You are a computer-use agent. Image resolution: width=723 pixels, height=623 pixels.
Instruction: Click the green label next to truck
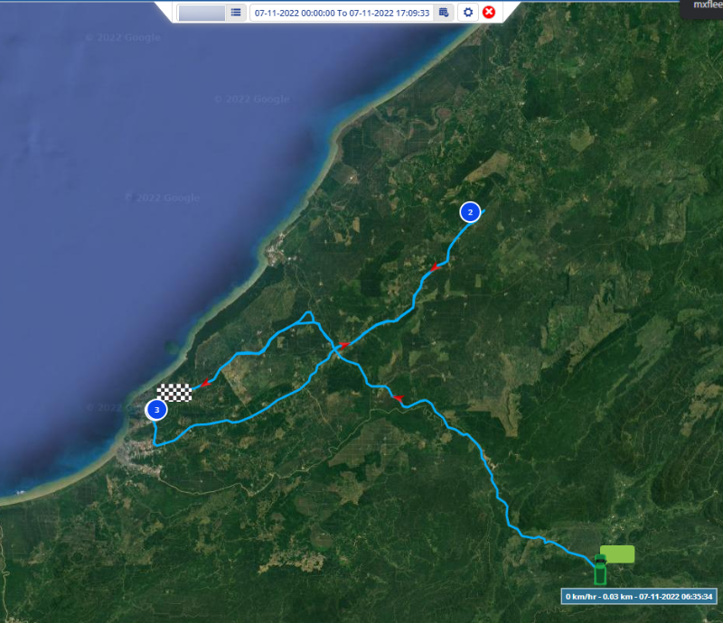pyautogui.click(x=617, y=553)
